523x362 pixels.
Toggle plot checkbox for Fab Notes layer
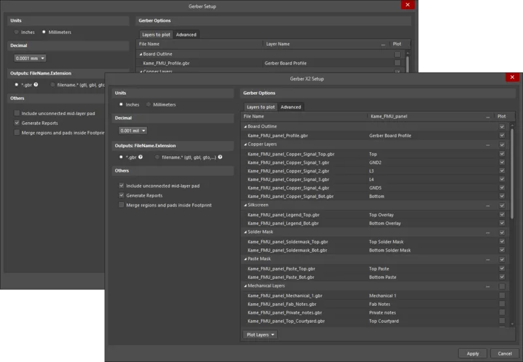point(502,304)
